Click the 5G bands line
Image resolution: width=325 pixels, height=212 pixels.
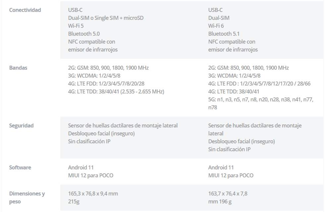click(261, 103)
